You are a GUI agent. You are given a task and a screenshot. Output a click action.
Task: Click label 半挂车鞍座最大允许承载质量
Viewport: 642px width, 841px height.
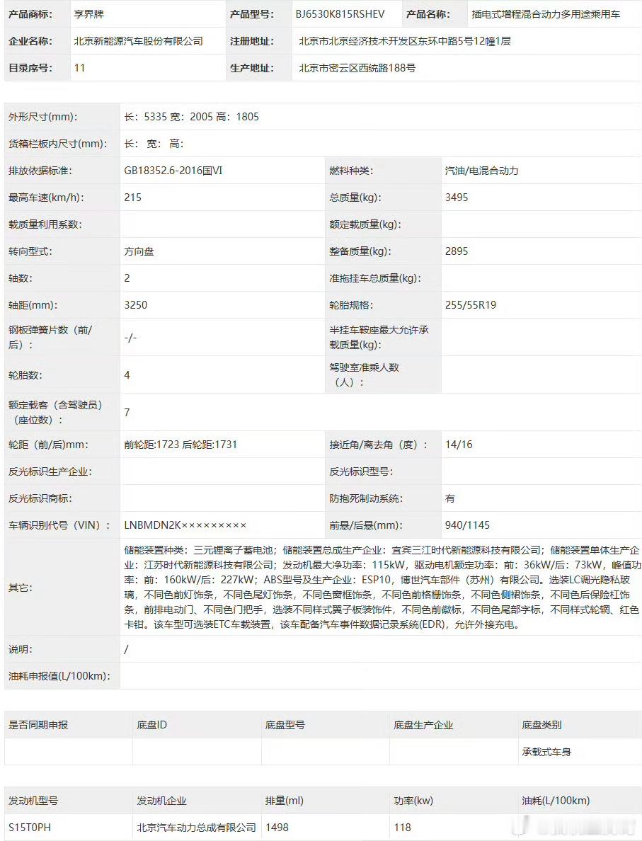pos(379,338)
